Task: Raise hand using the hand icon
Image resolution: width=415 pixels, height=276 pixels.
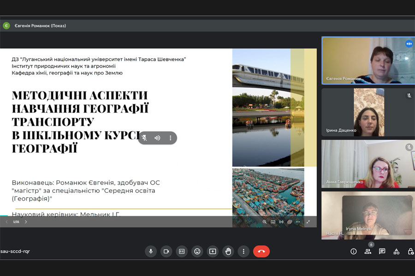Action: (228, 251)
